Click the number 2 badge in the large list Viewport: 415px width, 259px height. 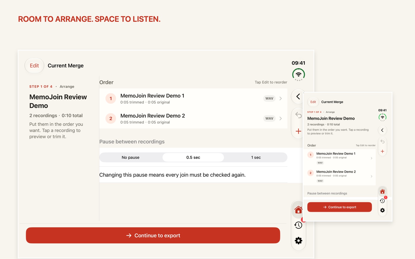click(111, 118)
